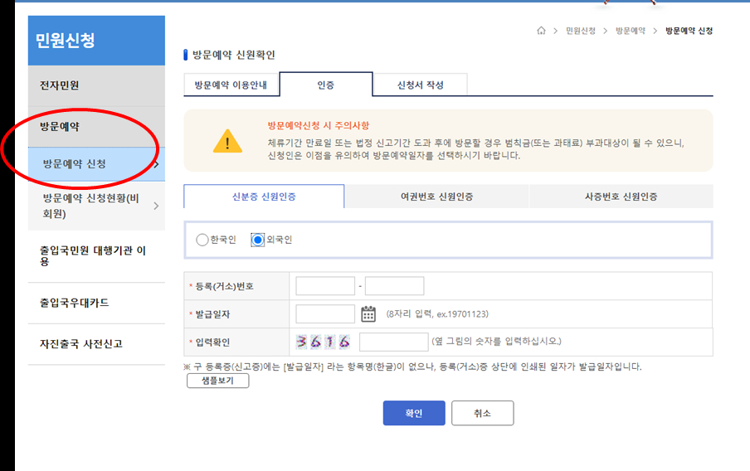Viewport: 750px width, 471px height.
Task: Open 전자민원 in the sidebar
Action: tap(60, 85)
